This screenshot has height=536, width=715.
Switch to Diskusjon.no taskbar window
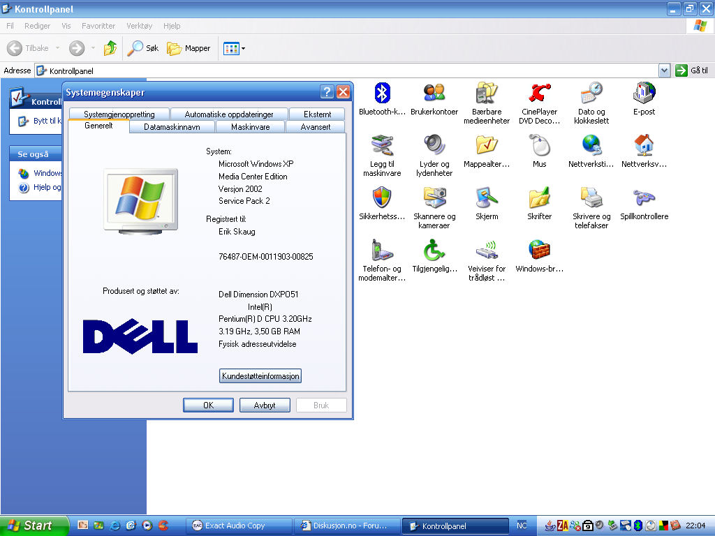tap(348, 526)
